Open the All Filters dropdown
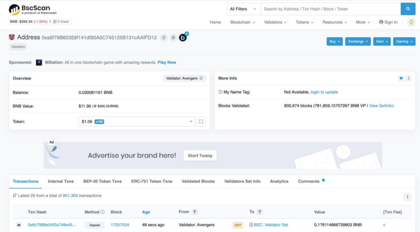Viewport: 420px width, 232px height. click(x=244, y=9)
